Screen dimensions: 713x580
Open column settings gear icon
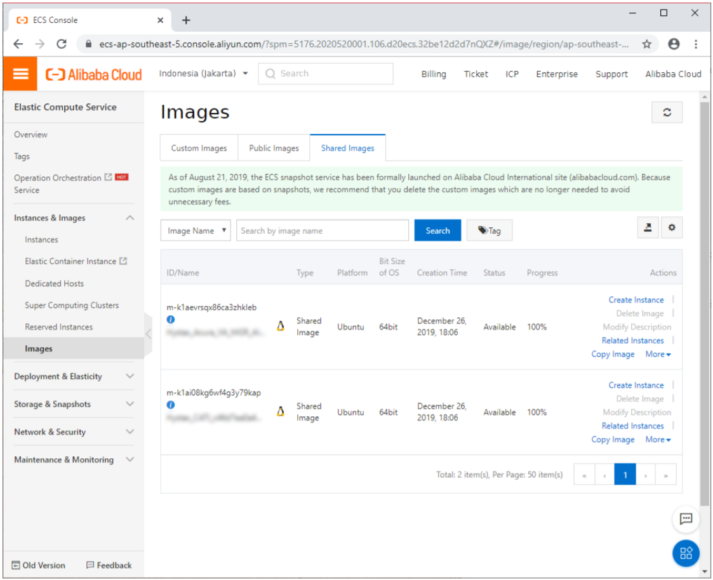click(x=672, y=228)
